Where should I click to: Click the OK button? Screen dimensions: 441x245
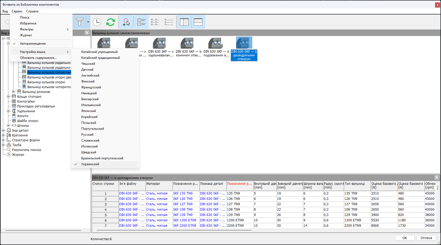click(405, 238)
